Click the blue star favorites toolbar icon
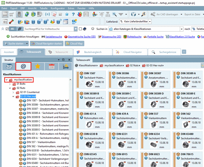 [67, 14]
